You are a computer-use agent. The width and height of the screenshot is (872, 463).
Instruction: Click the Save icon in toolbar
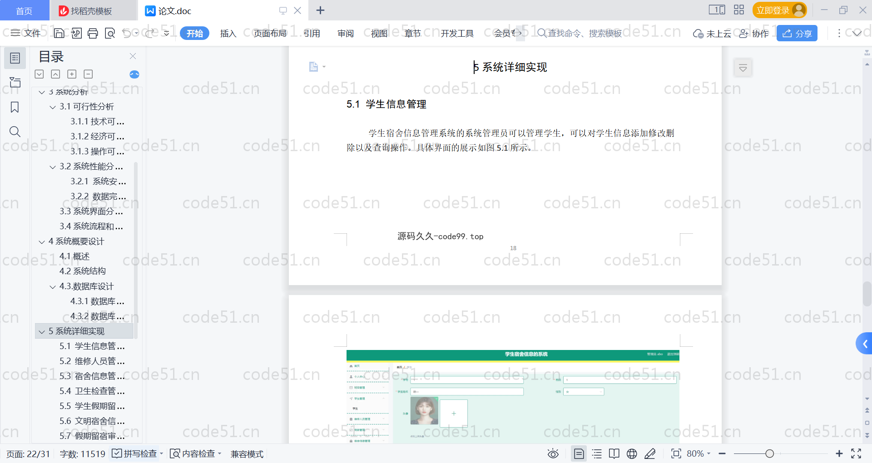coord(59,33)
